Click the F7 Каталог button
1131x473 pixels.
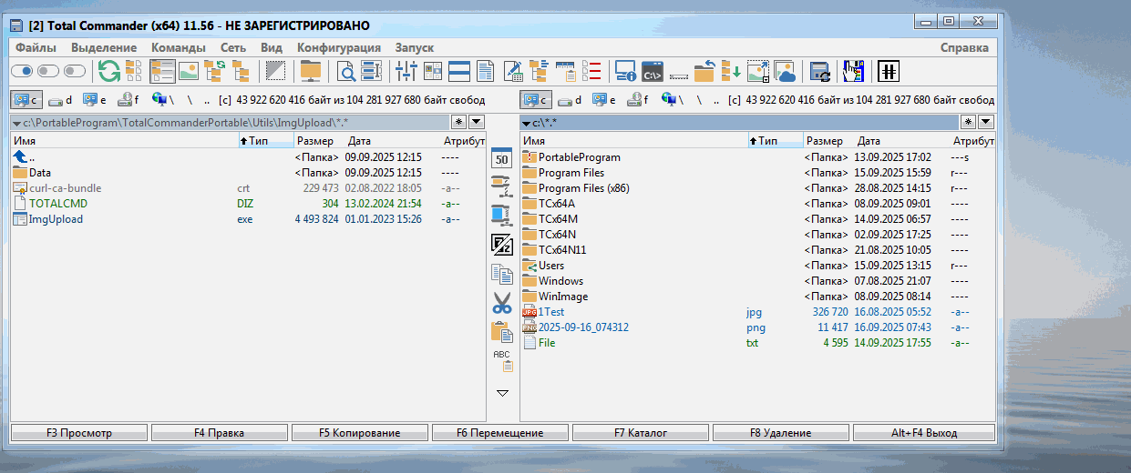[641, 433]
